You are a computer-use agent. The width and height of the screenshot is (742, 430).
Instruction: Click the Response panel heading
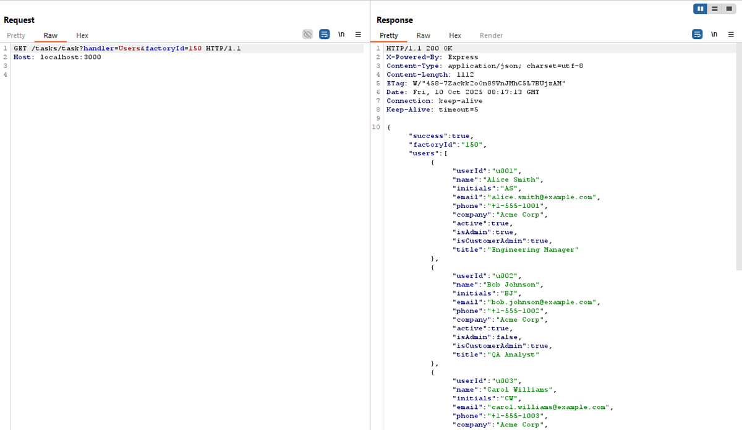[x=394, y=20]
